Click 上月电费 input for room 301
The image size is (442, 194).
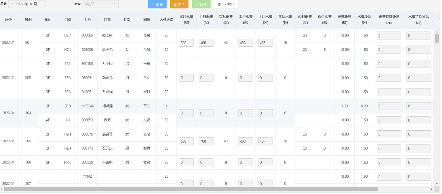[206, 43]
